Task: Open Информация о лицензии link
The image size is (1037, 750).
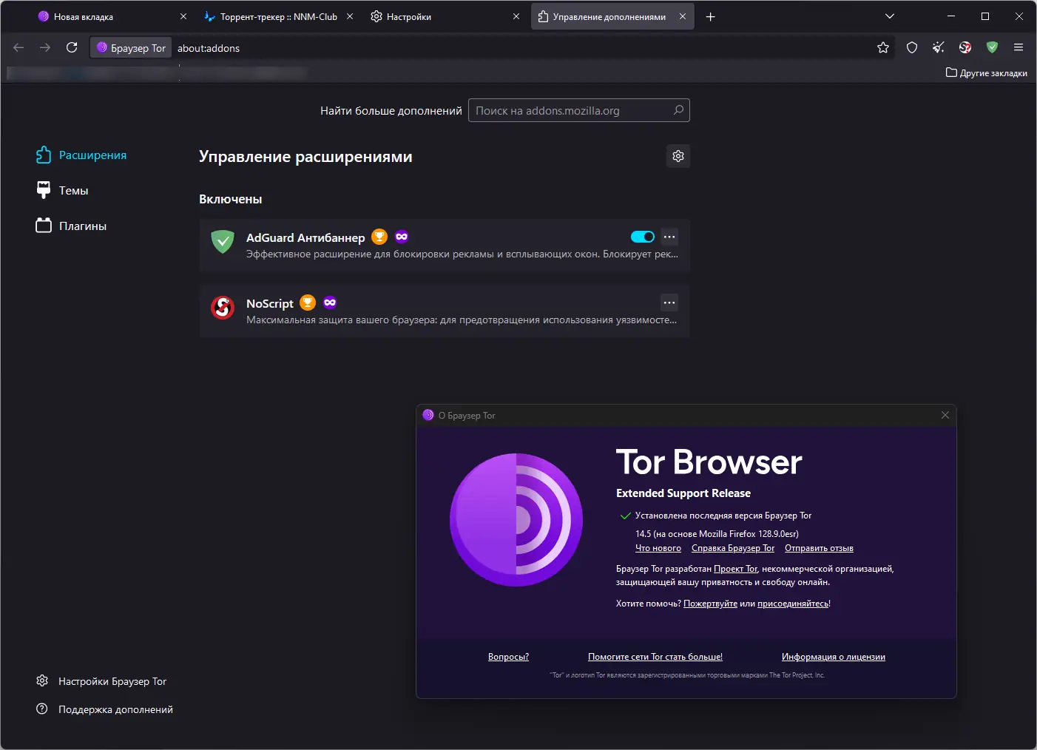Action: coord(834,657)
